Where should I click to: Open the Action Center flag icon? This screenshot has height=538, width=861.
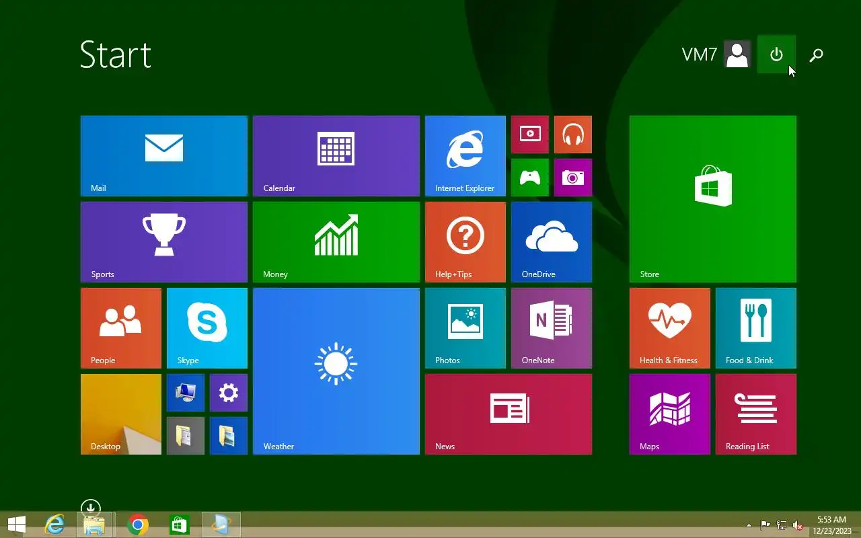[765, 525]
